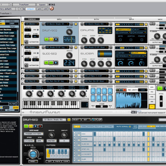Click the GROOVE knob in DRUM-SEQ module

(69, 32)
